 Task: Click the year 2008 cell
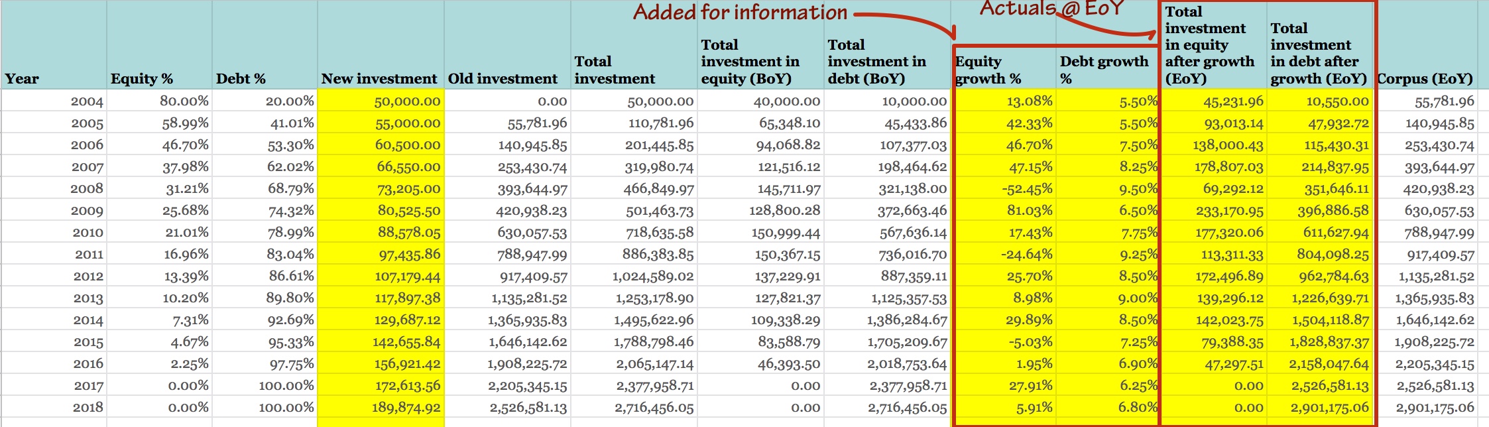coord(54,188)
